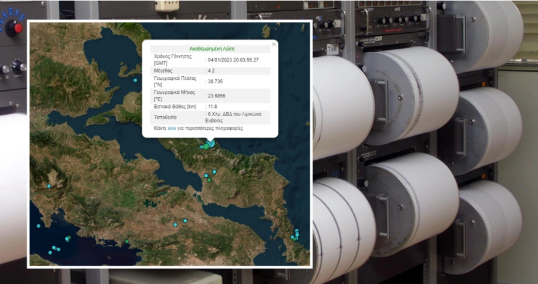This screenshot has height=284, width=538.
Task: Click the lone earthquake marker in the northern gulf
Action: tap(135, 80)
